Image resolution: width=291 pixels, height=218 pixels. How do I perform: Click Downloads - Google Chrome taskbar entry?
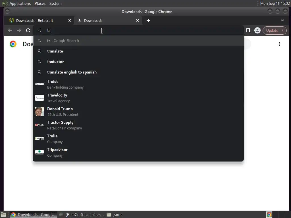(34, 215)
